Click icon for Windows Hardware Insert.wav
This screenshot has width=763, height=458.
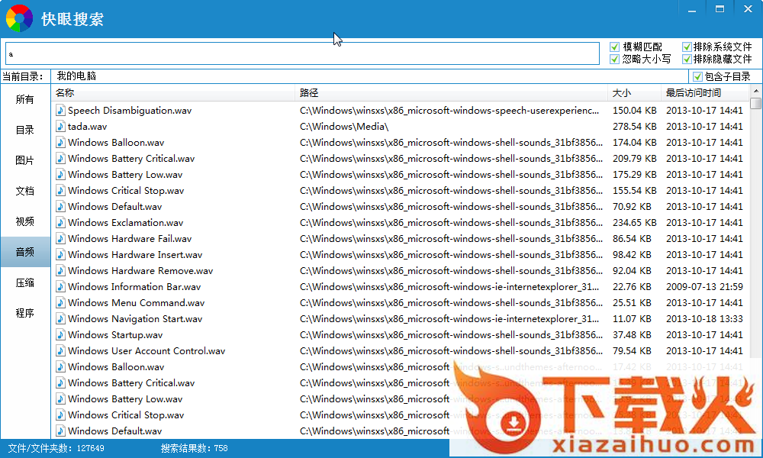[61, 255]
